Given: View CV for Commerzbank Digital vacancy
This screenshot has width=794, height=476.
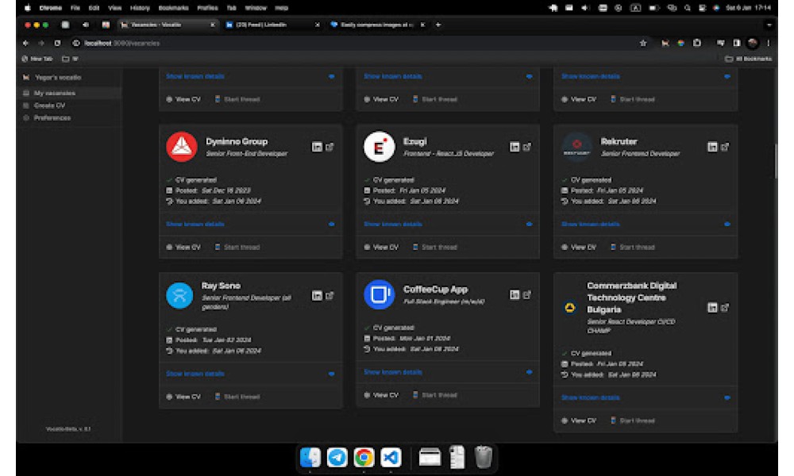Looking at the screenshot, I should tap(579, 420).
